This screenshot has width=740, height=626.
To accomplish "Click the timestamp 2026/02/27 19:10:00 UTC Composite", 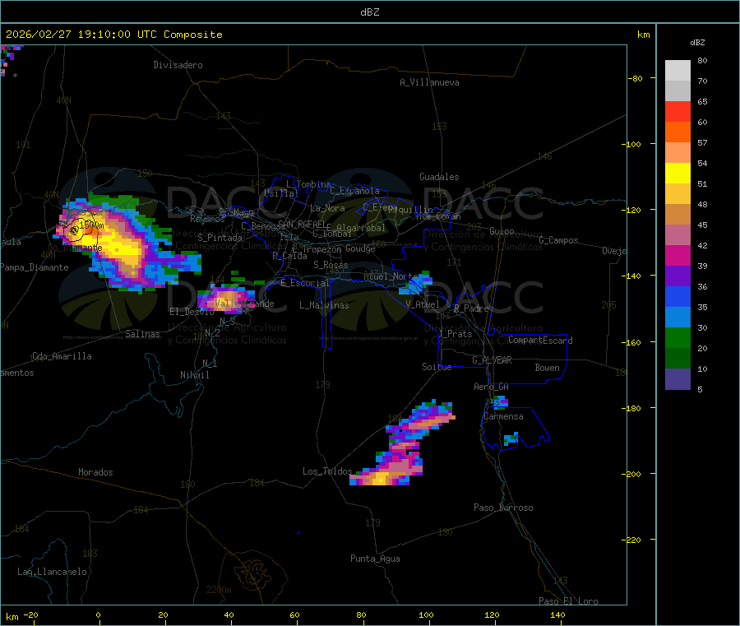I will point(113,35).
